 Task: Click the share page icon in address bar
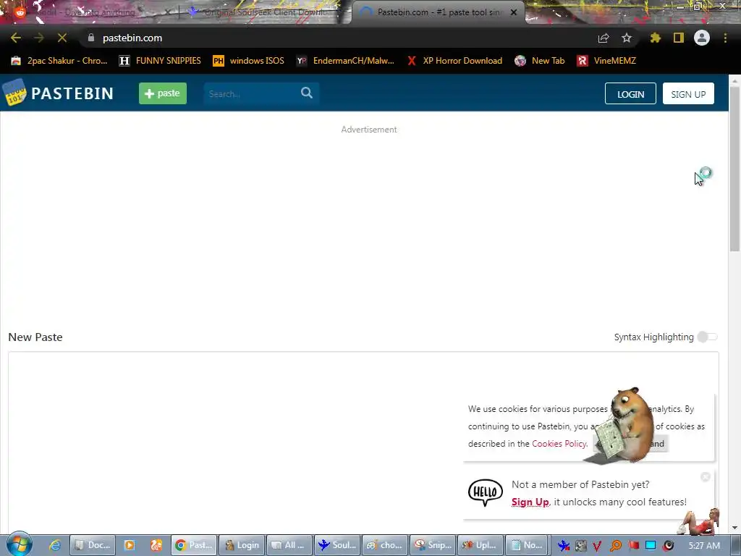pyautogui.click(x=604, y=38)
